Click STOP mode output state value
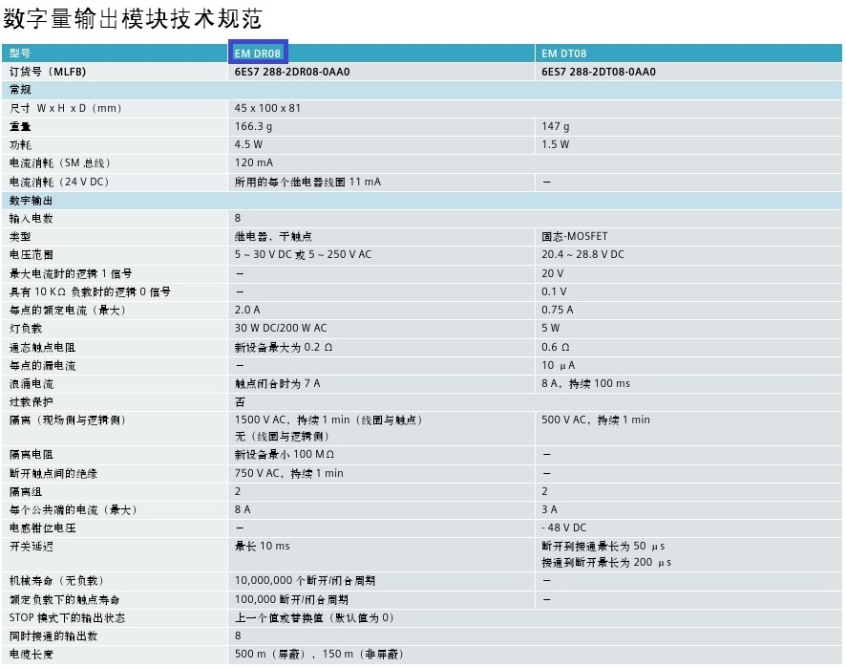 click(x=314, y=617)
